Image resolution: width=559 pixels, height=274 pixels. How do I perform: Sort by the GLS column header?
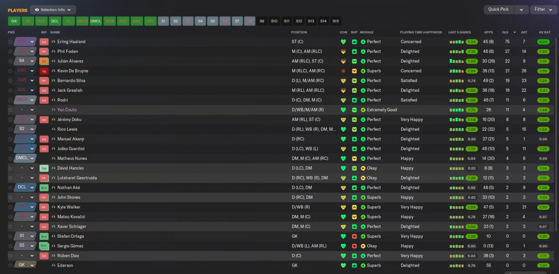505,32
